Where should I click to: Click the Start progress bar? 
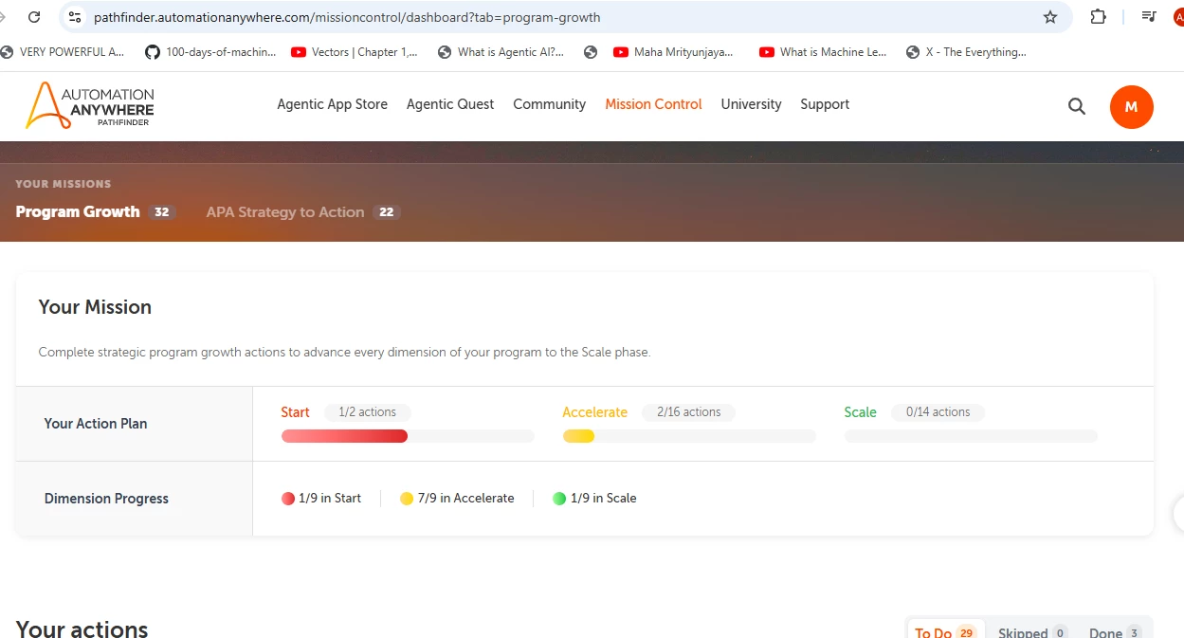(x=408, y=436)
